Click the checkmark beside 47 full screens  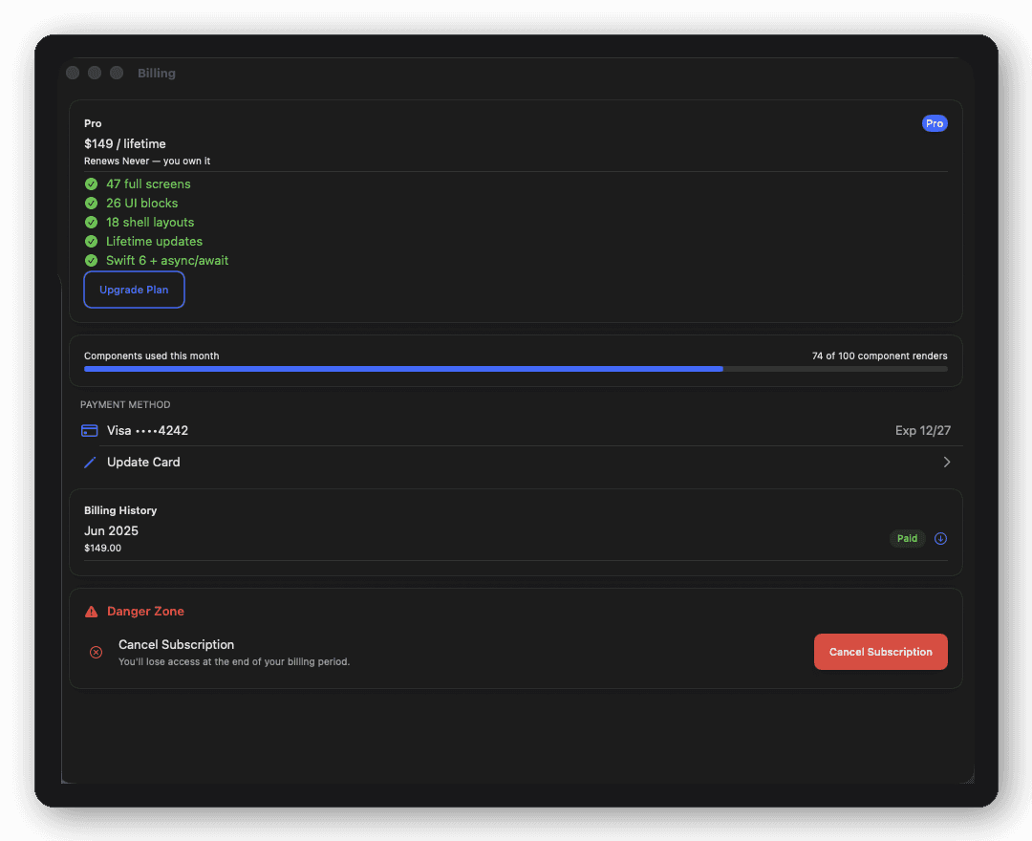pyautogui.click(x=92, y=184)
